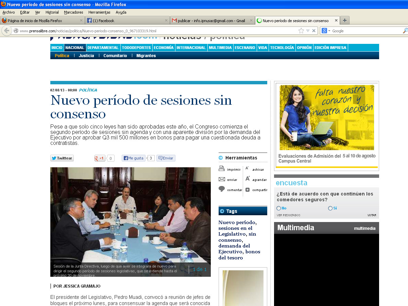Open the URL history dropdown arrow
408x306 pixels.
click(x=308, y=31)
